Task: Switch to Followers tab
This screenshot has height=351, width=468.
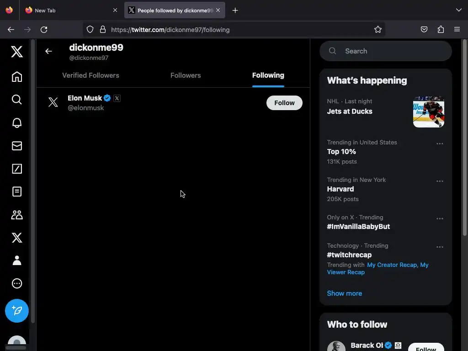Action: [186, 75]
